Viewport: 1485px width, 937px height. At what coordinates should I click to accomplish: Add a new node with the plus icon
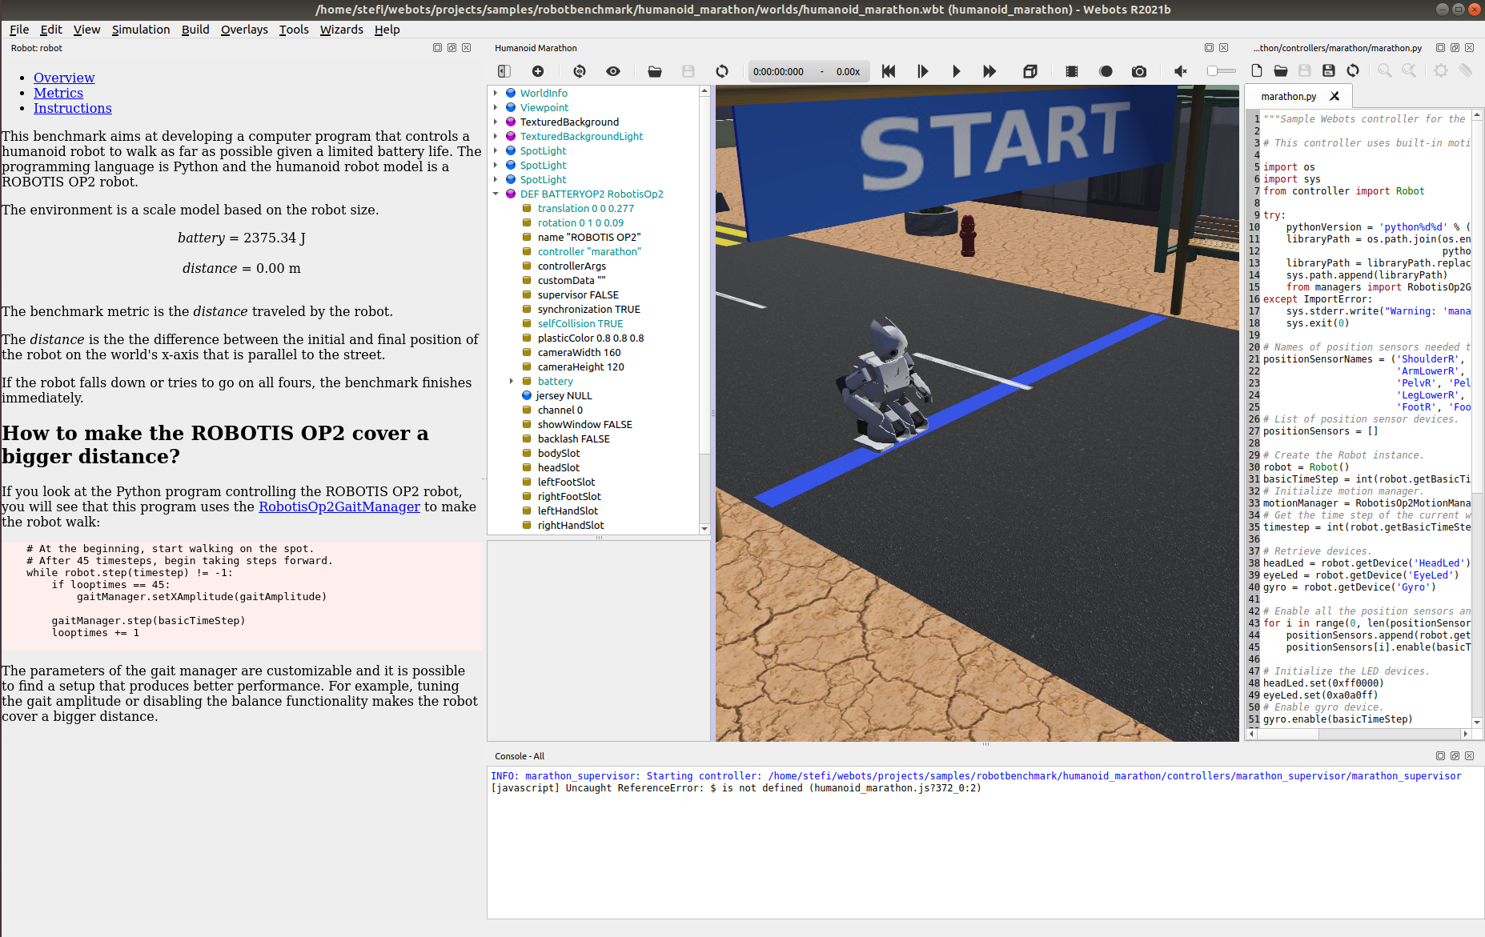pos(537,71)
